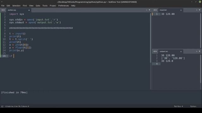
Task: Click the x = int(t[0]) line
Action: coord(19,45)
